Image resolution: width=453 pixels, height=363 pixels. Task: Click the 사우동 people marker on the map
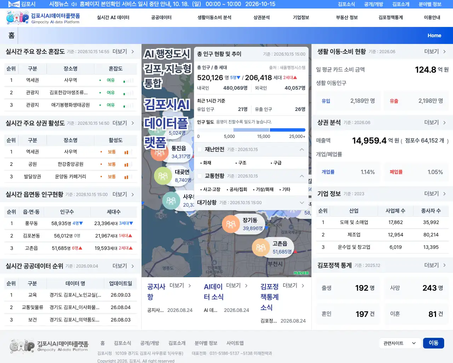[x=171, y=201]
